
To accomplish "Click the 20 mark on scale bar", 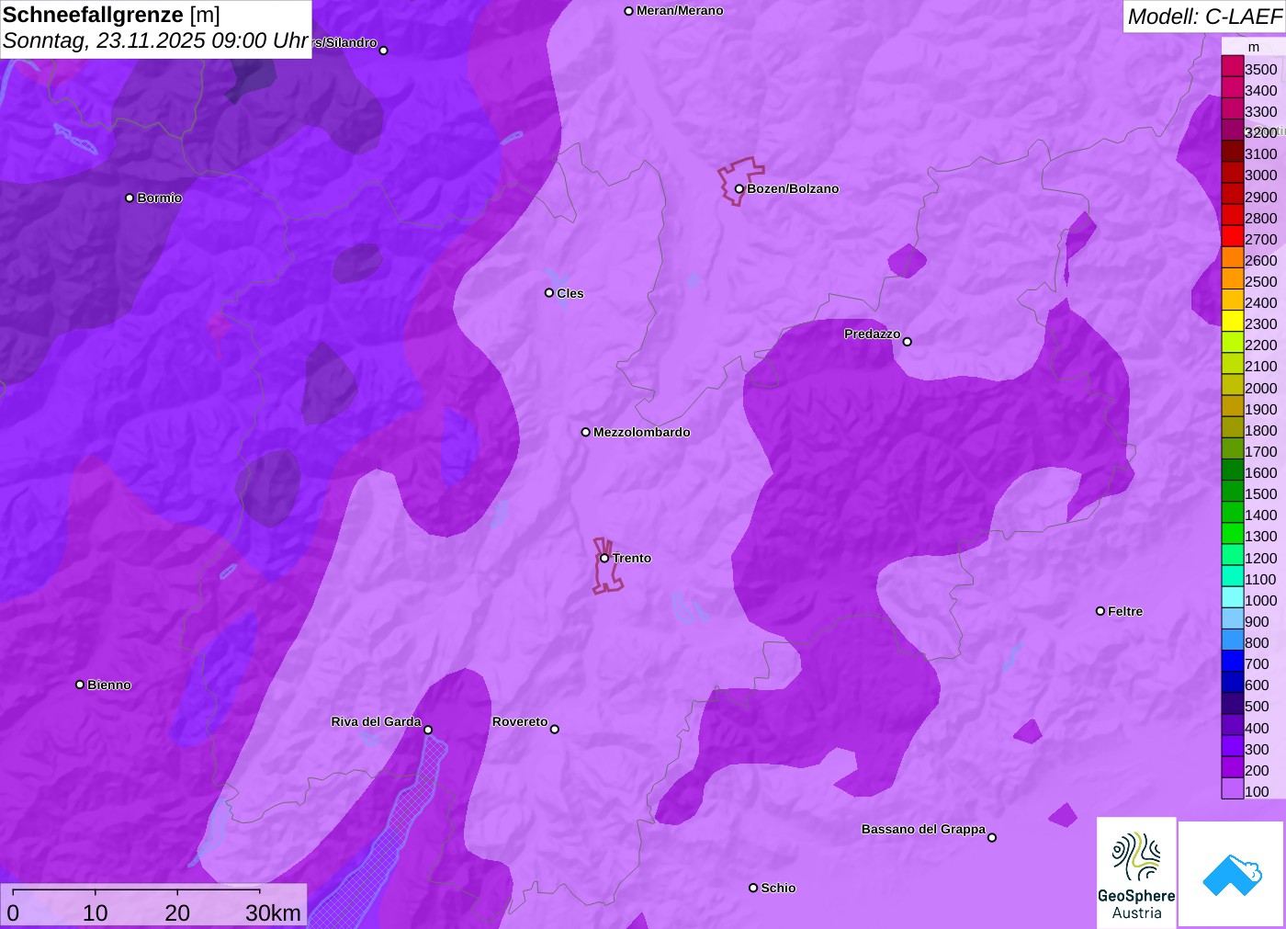I will [177, 912].
